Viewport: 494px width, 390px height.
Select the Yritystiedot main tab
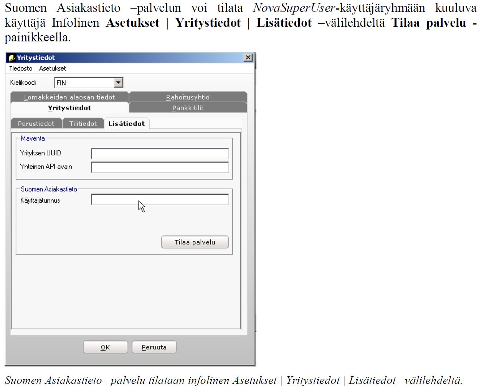(69, 108)
